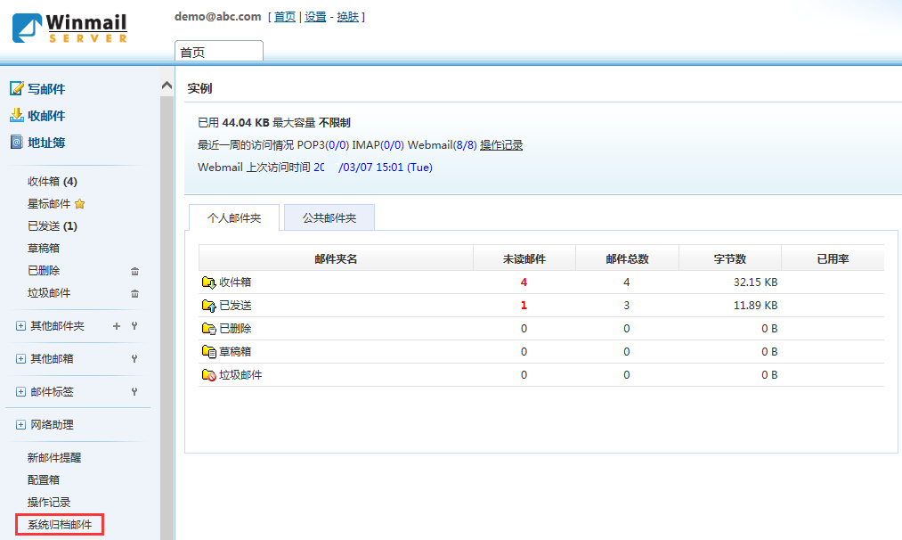Open the 设置 link in header
Screen dimensions: 902x540
[315, 17]
